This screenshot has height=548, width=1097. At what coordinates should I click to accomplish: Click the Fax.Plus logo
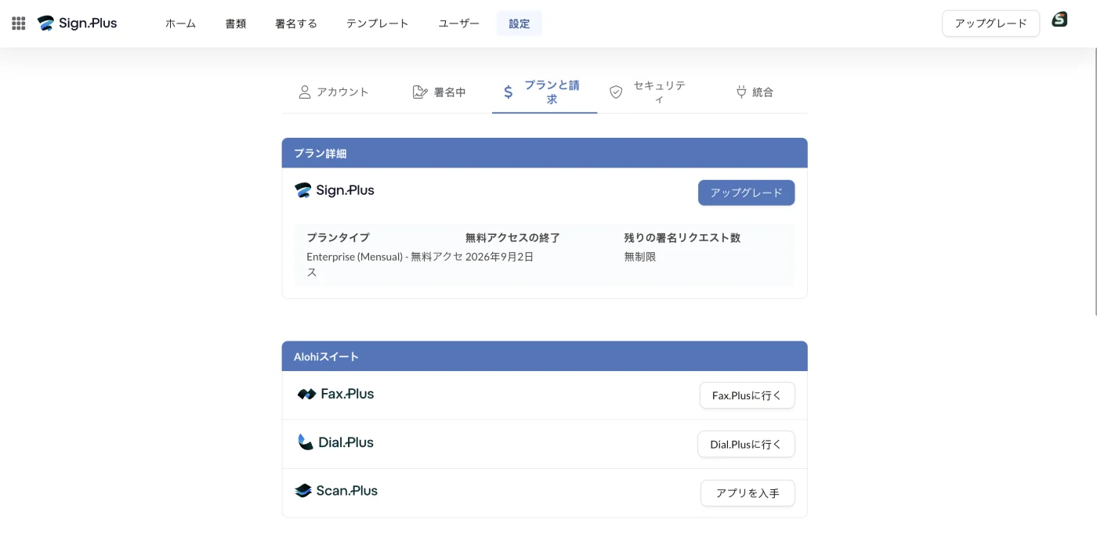coord(335,394)
